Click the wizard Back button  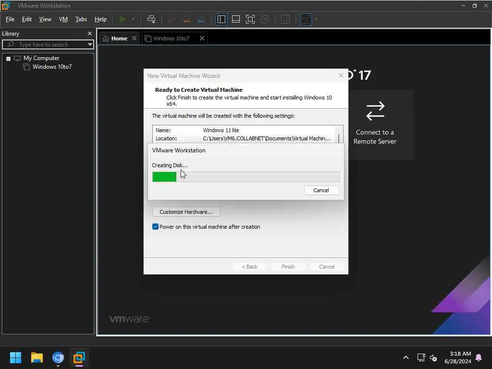(x=249, y=266)
